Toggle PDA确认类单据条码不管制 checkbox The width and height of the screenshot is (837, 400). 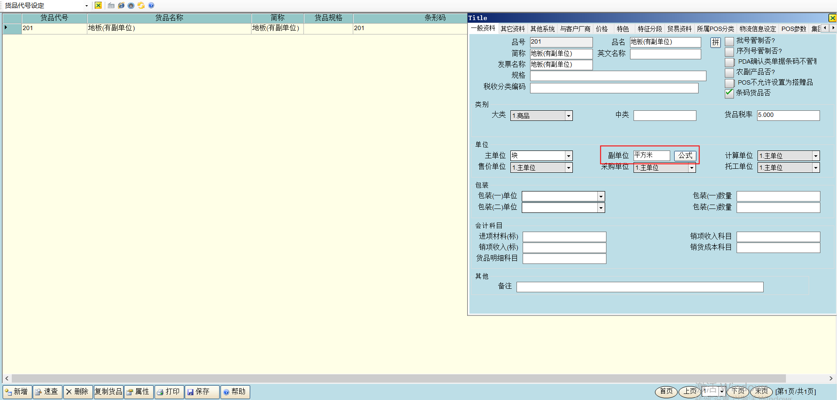(x=729, y=62)
